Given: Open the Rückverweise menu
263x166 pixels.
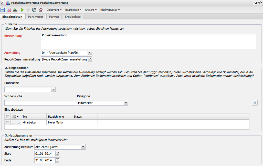Looking at the screenshot, I should (x=110, y=10).
